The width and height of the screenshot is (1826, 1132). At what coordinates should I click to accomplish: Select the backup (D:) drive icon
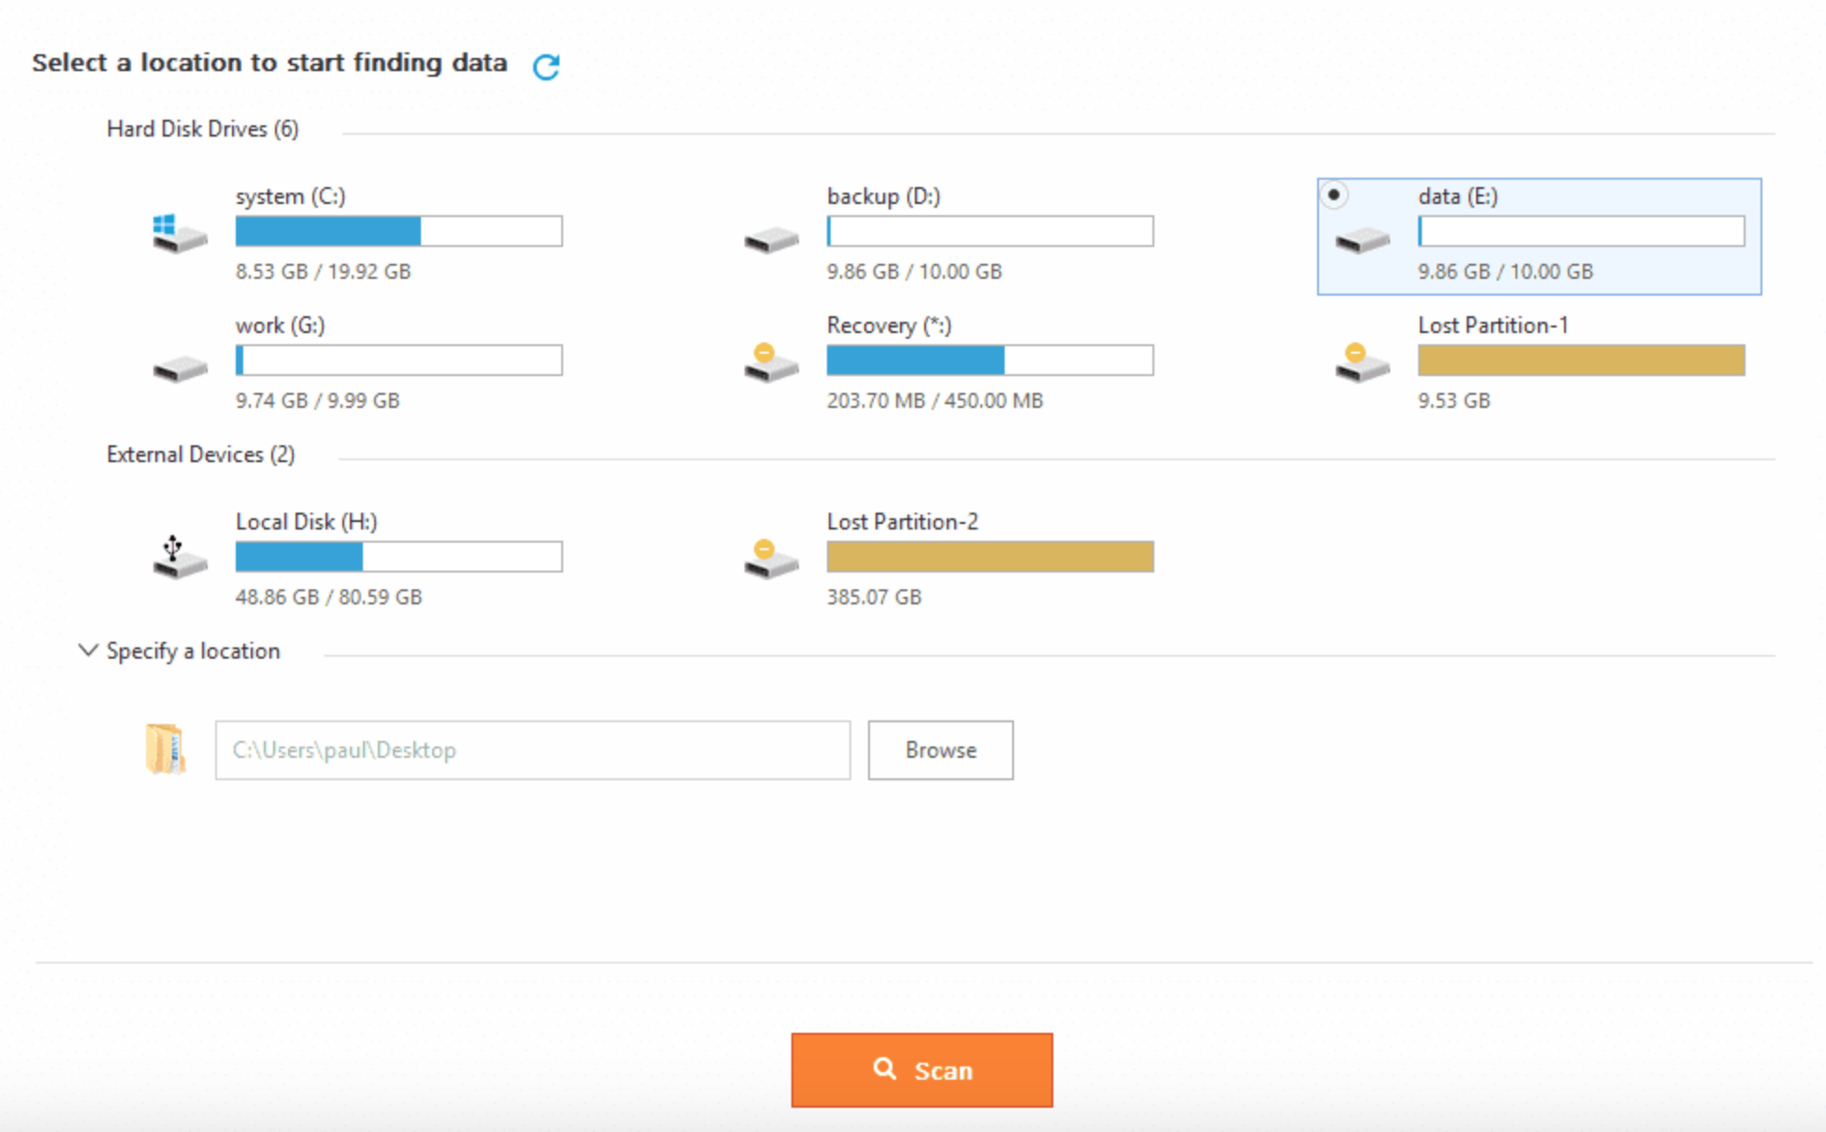coord(772,239)
